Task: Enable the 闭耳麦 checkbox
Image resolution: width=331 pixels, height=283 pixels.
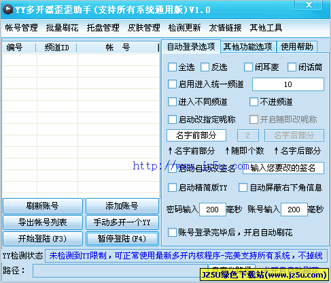Action: (248, 67)
